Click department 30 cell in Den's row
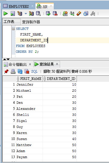This screenshot has height=163, width=109. point(60,103)
